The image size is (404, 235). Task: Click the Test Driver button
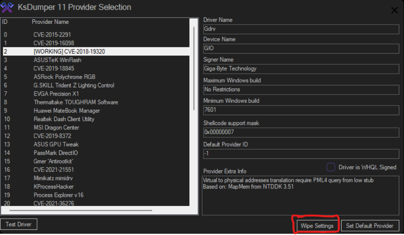[19, 224]
